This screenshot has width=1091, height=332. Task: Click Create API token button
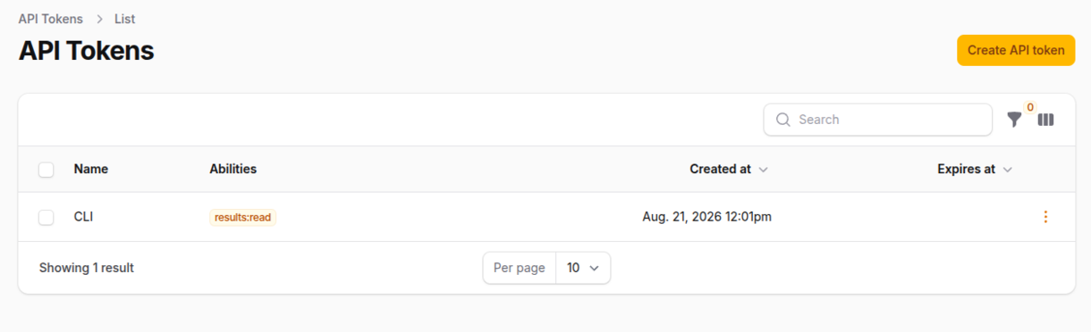(x=1016, y=50)
